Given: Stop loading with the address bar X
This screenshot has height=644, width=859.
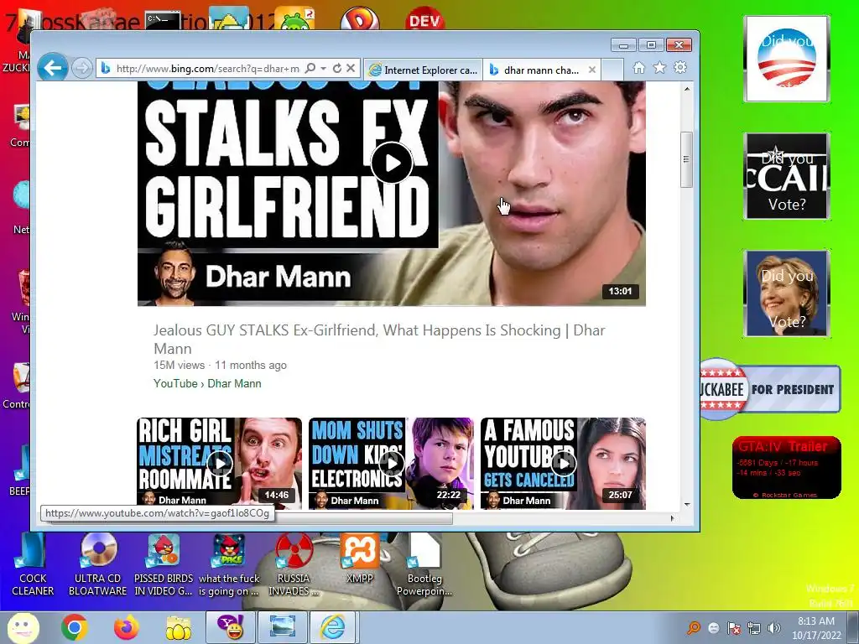Looking at the screenshot, I should 351,69.
